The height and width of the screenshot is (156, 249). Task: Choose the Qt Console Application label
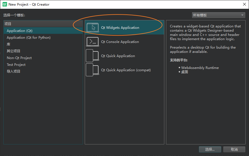pyautogui.click(x=120, y=42)
